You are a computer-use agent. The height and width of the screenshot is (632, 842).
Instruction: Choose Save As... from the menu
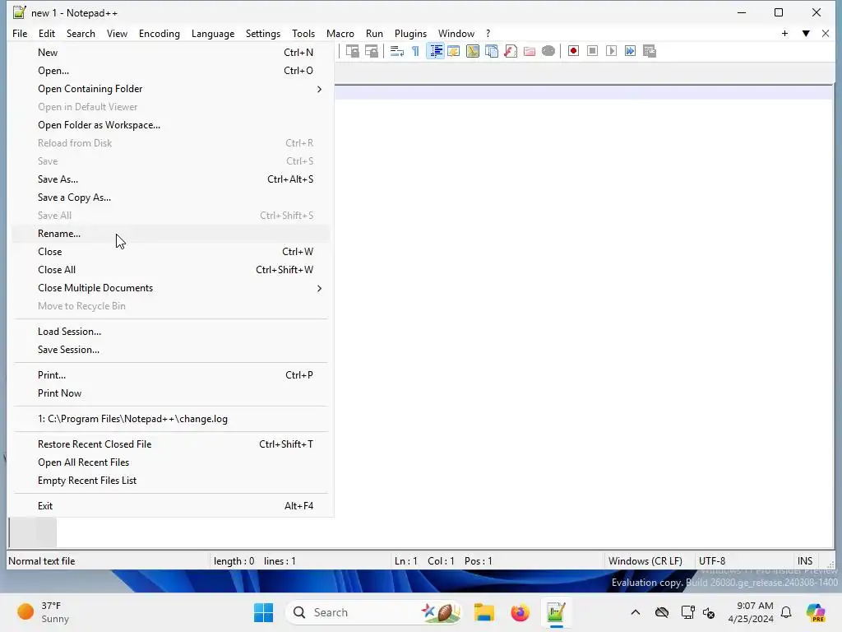point(171,179)
